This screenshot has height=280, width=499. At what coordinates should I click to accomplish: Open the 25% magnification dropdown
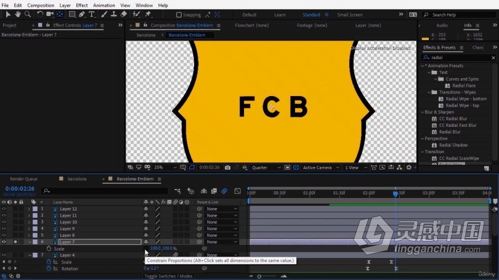point(165,167)
